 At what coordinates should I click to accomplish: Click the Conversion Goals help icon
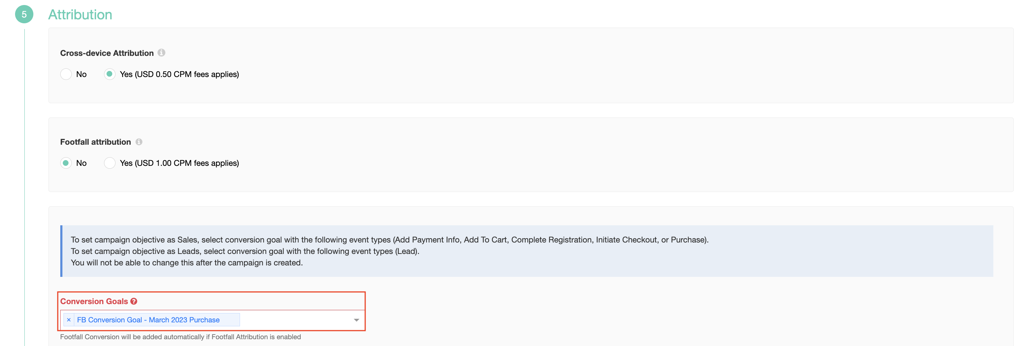point(134,301)
